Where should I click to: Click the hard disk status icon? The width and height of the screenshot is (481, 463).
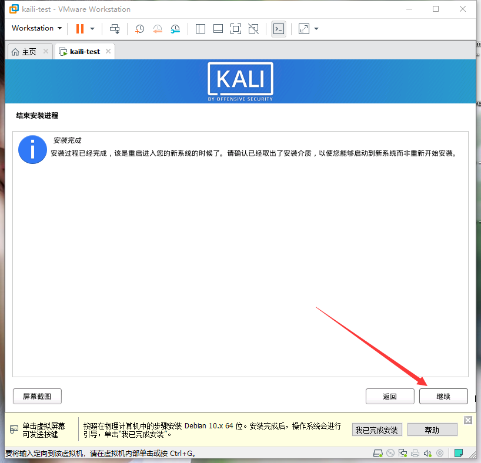(378, 453)
